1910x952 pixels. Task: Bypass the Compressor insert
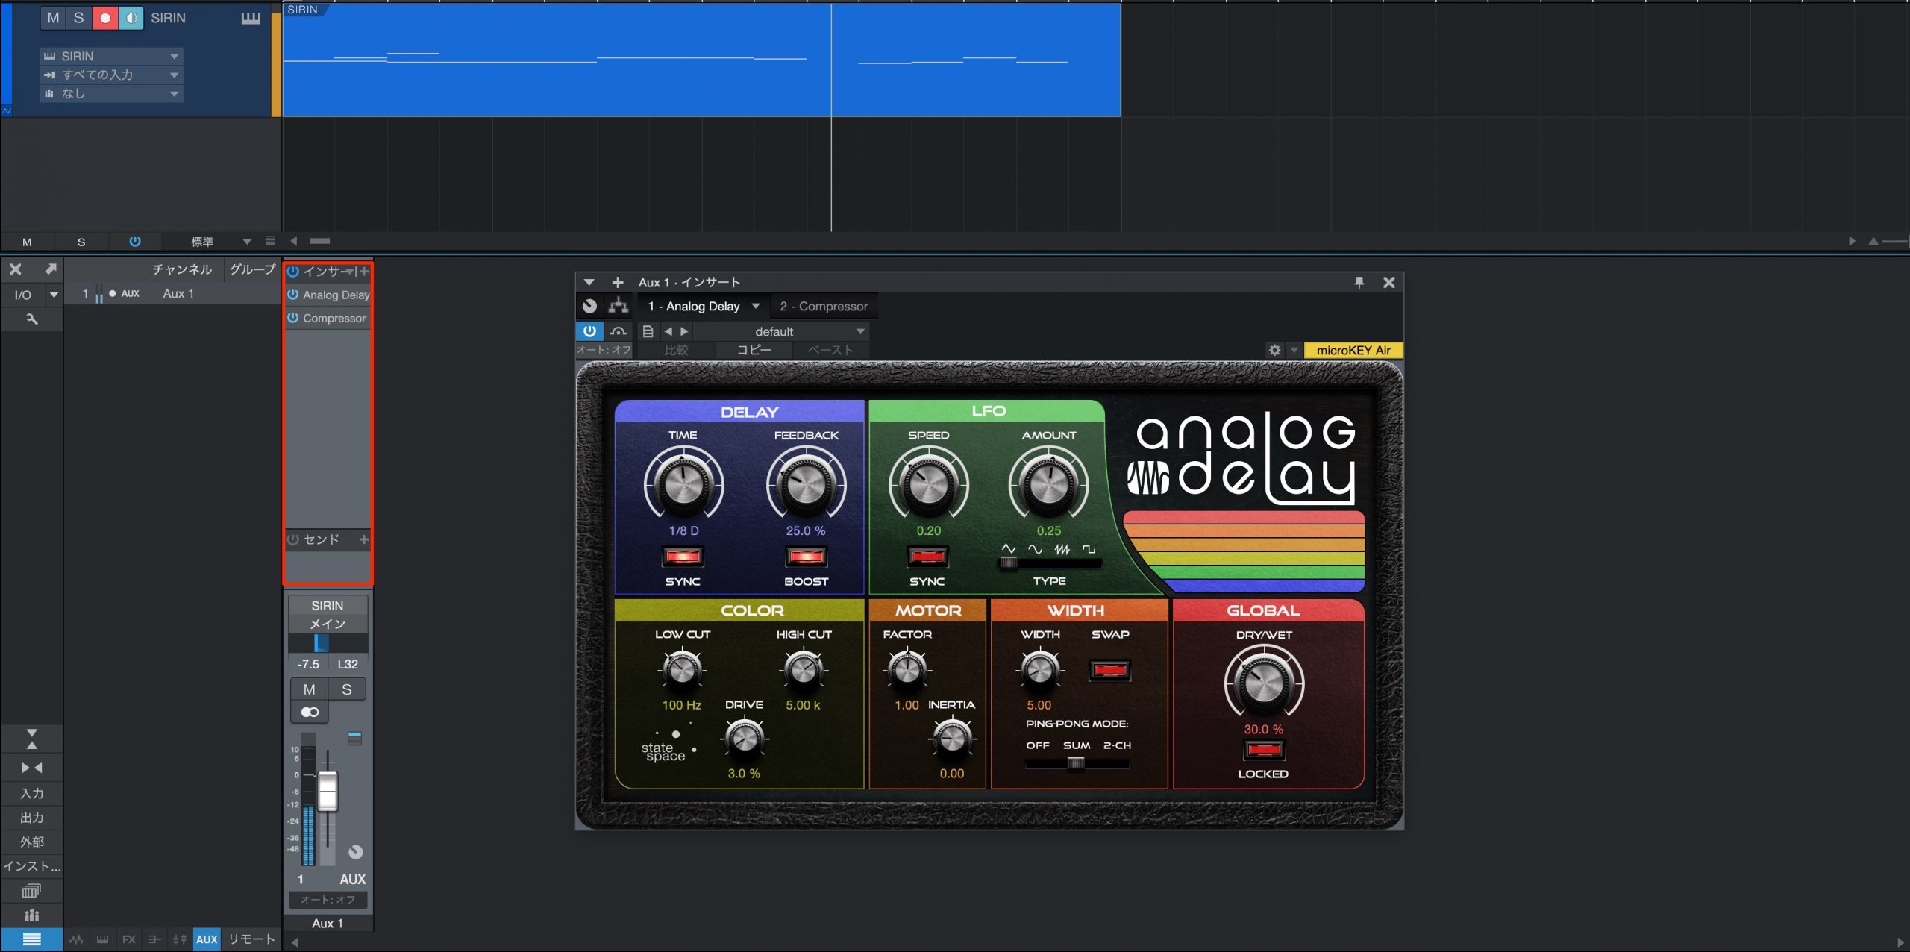tap(293, 318)
